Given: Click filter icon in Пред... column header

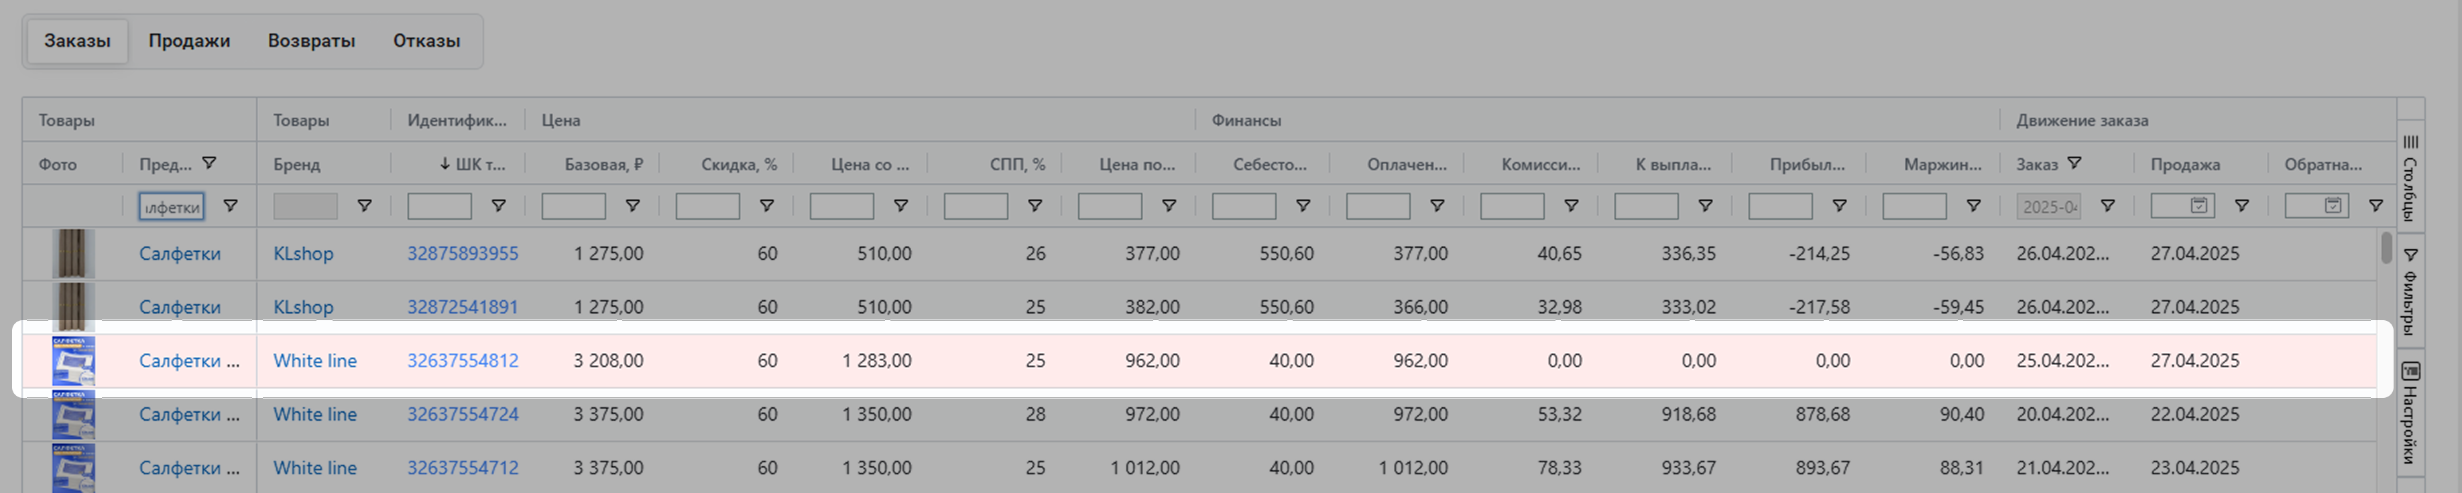Looking at the screenshot, I should [209, 163].
